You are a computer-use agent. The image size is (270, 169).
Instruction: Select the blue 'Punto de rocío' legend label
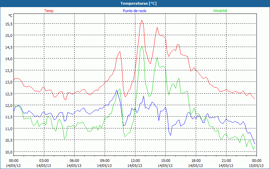pos(134,11)
